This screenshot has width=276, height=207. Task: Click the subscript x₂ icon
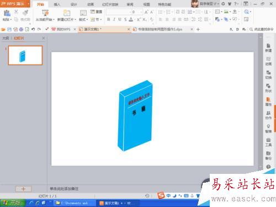pyautogui.click(x=145, y=19)
